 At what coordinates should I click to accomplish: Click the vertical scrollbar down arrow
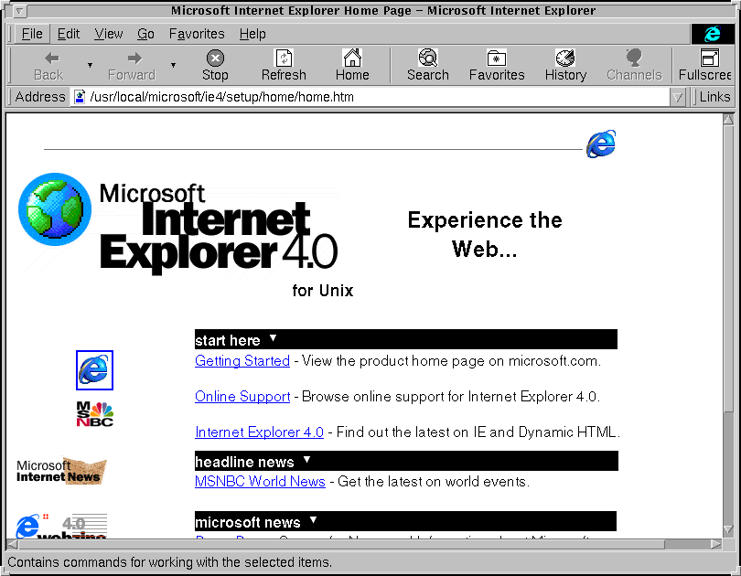click(x=728, y=530)
